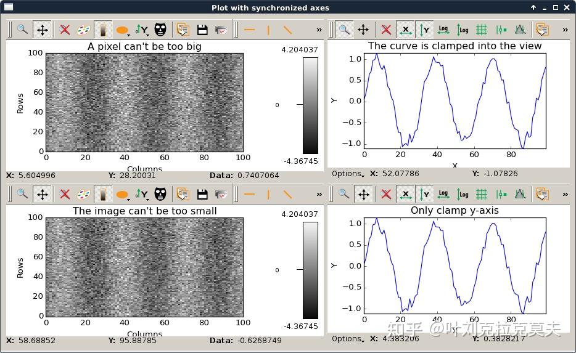Open symbol/aspect ratio dropdown in bottom-left toolbar
576x353 pixels.
click(x=123, y=195)
